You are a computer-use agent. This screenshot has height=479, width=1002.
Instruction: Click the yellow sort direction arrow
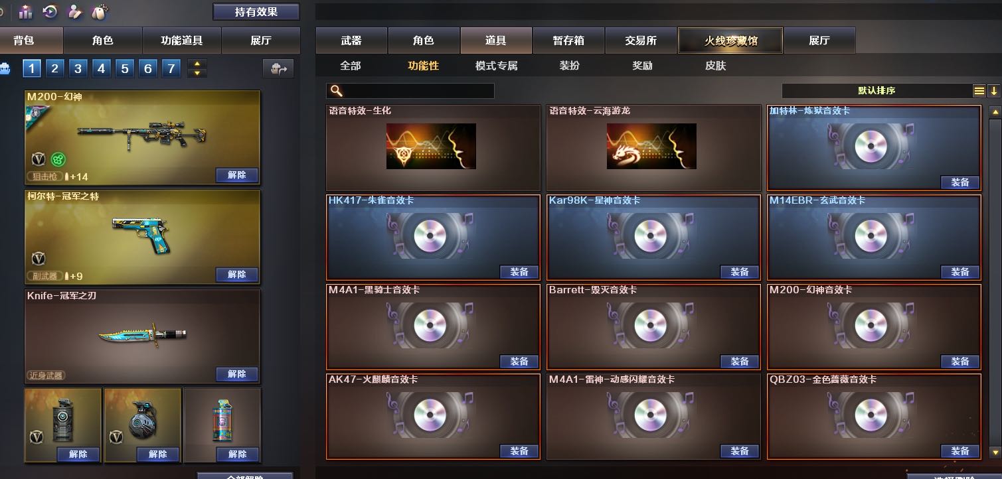pos(993,91)
